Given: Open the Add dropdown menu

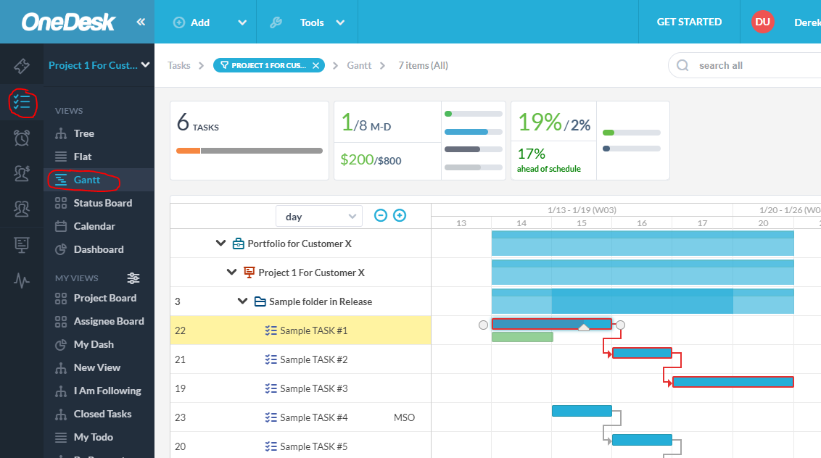Looking at the screenshot, I should (242, 22).
